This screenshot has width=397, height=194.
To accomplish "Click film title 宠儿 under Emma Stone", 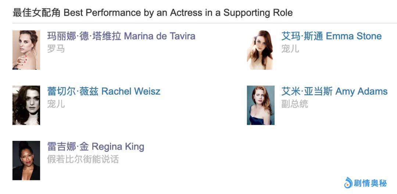I will point(290,49).
